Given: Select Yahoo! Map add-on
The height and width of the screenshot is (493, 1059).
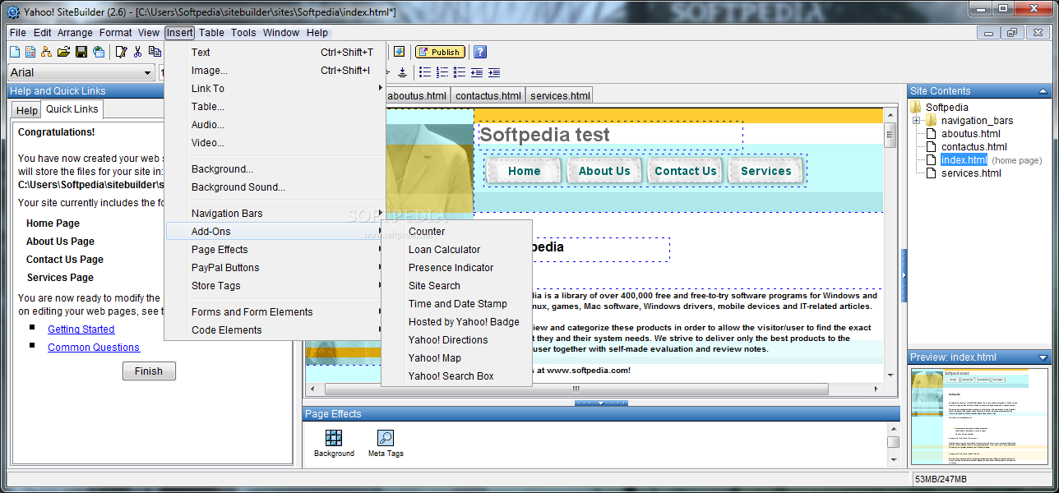Looking at the screenshot, I should (456, 357).
